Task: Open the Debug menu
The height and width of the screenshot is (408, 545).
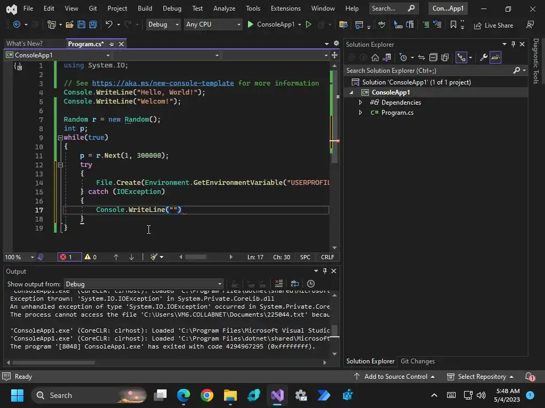Action: [x=172, y=8]
